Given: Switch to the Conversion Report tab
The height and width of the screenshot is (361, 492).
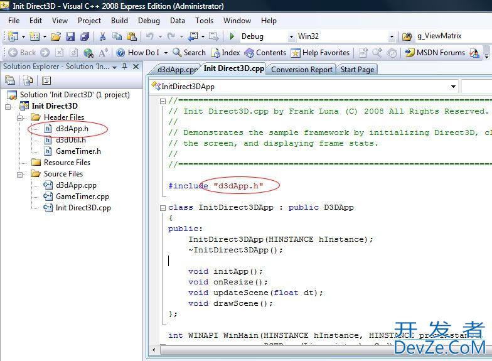Looking at the screenshot, I should click(x=302, y=70).
